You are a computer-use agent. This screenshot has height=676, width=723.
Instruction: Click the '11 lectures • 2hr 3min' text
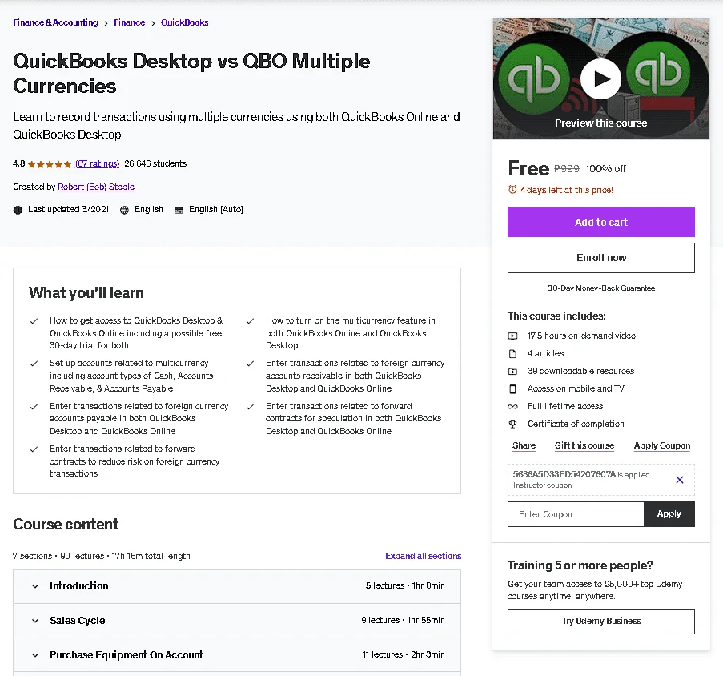pos(403,655)
